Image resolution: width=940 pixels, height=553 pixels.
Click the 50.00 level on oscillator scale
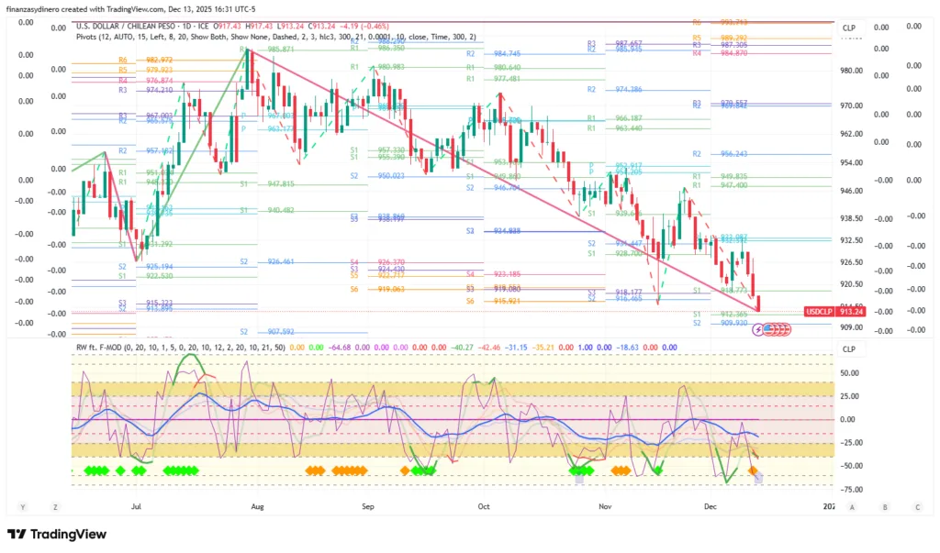tap(850, 373)
